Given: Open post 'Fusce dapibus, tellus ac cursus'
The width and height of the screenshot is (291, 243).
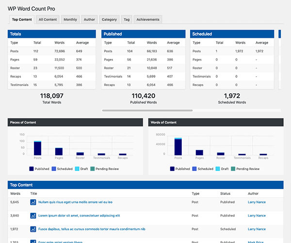Looking at the screenshot, I should pos(92,229).
